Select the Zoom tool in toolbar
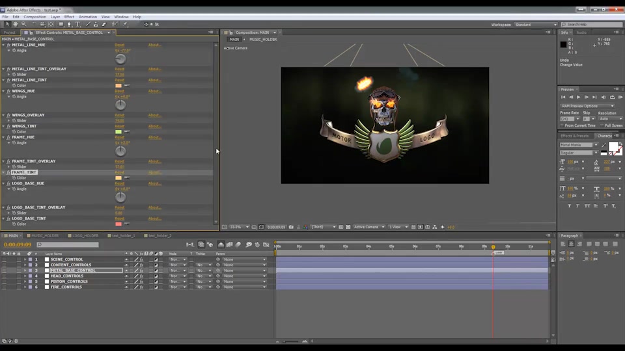This screenshot has height=351, width=625. [24, 24]
